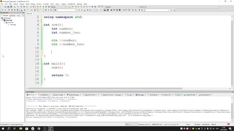Viewport: 234px width, 131px height.
Task: Click the Cut toolbar icon
Action: pos(21,7)
